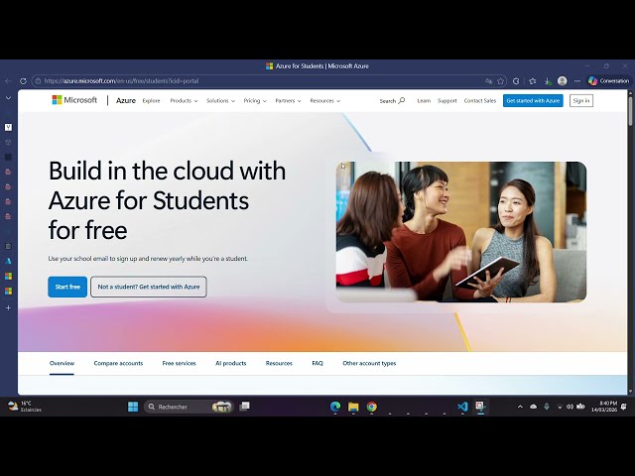Click the taskbar clock showing 8:40 PM

604,407
